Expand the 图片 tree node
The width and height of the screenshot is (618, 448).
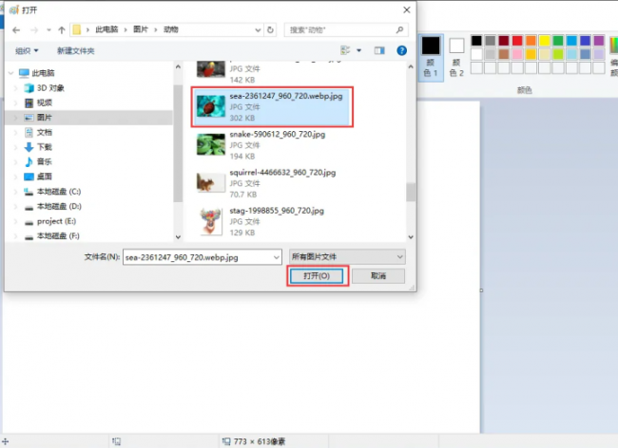16,118
